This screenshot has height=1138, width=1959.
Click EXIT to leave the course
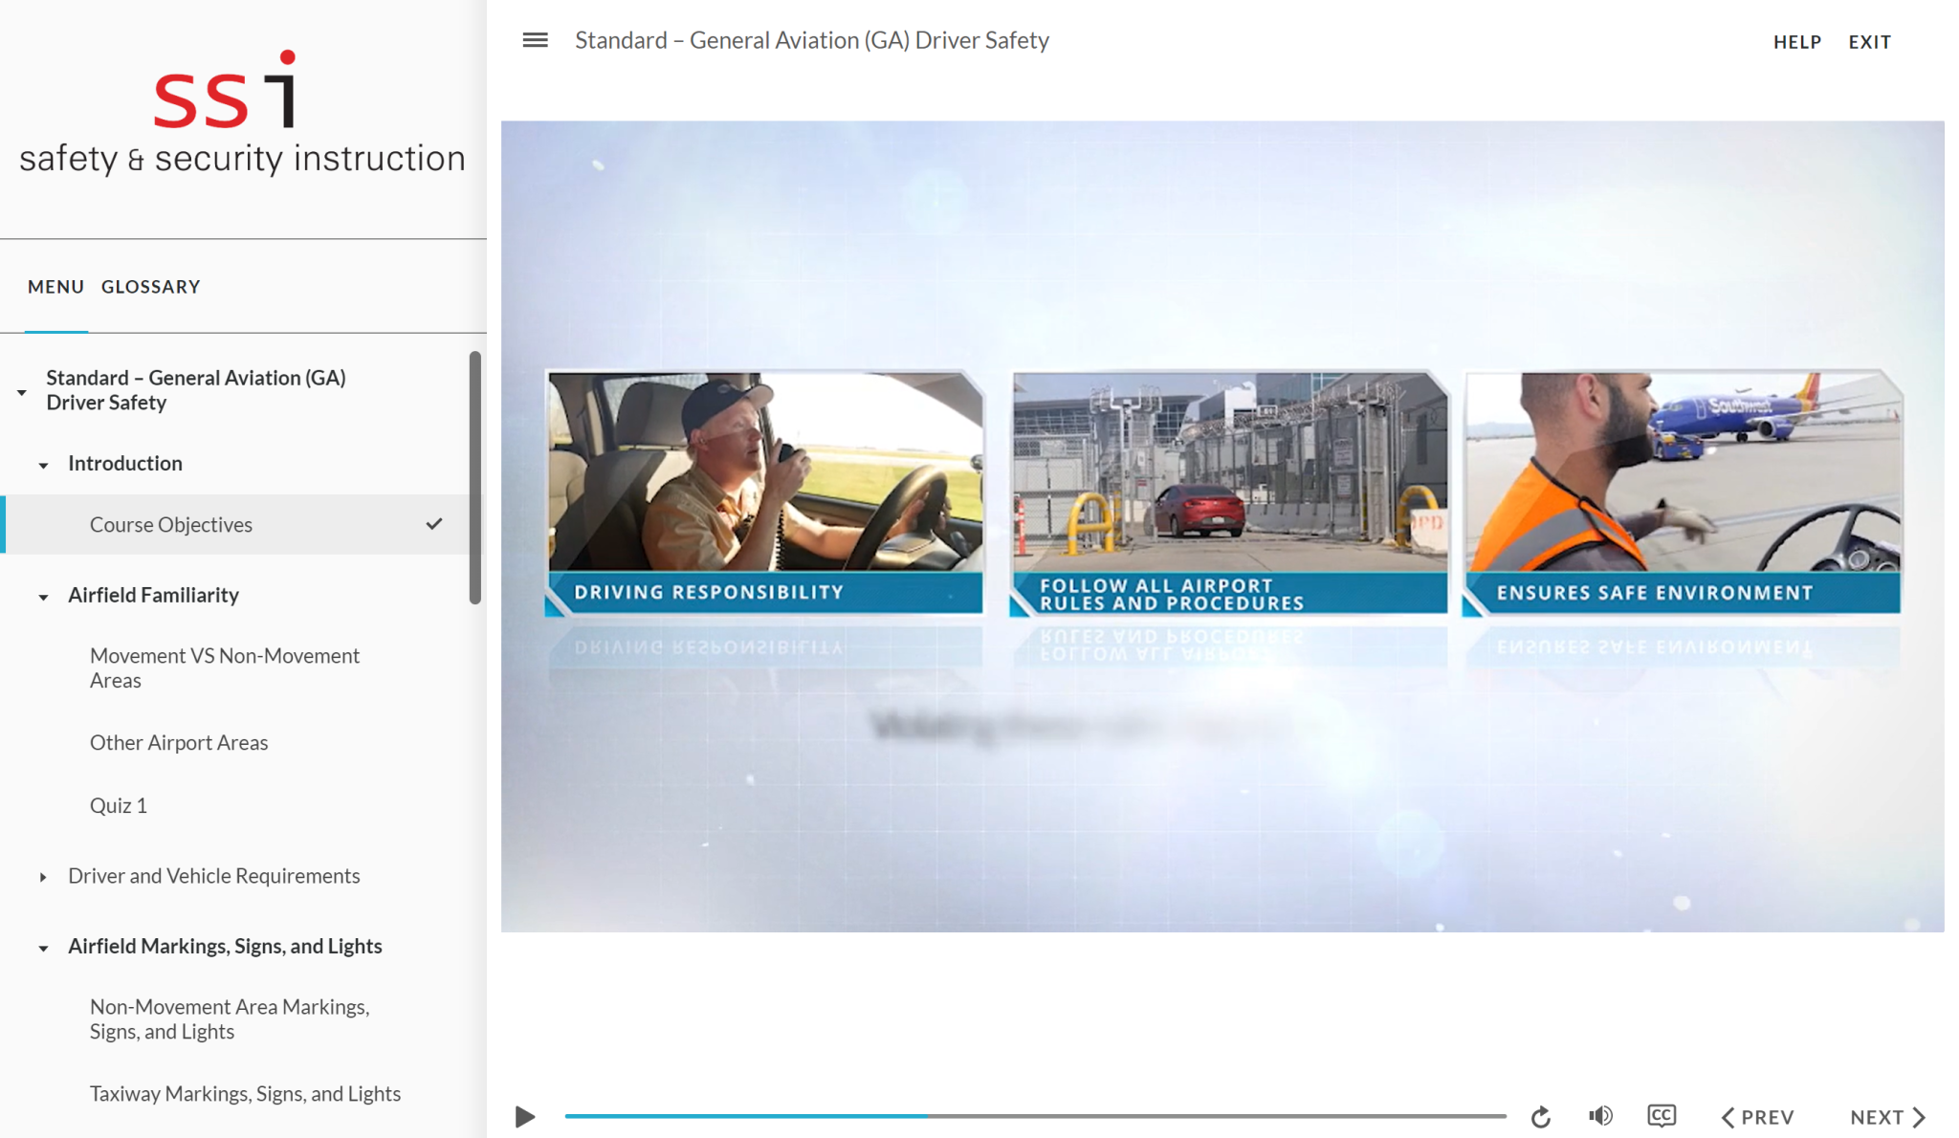point(1870,41)
